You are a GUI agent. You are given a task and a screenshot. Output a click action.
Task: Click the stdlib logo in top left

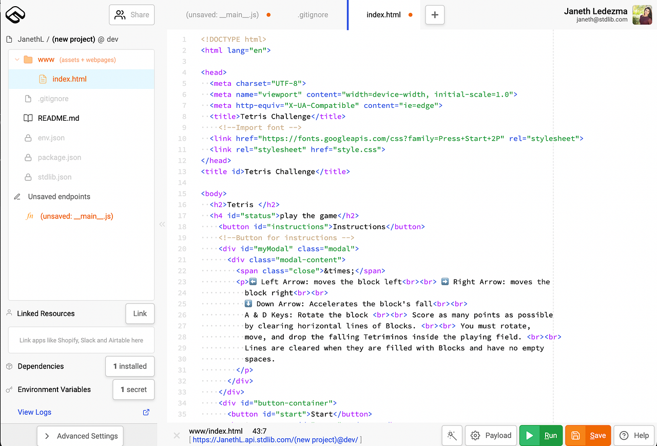[15, 14]
